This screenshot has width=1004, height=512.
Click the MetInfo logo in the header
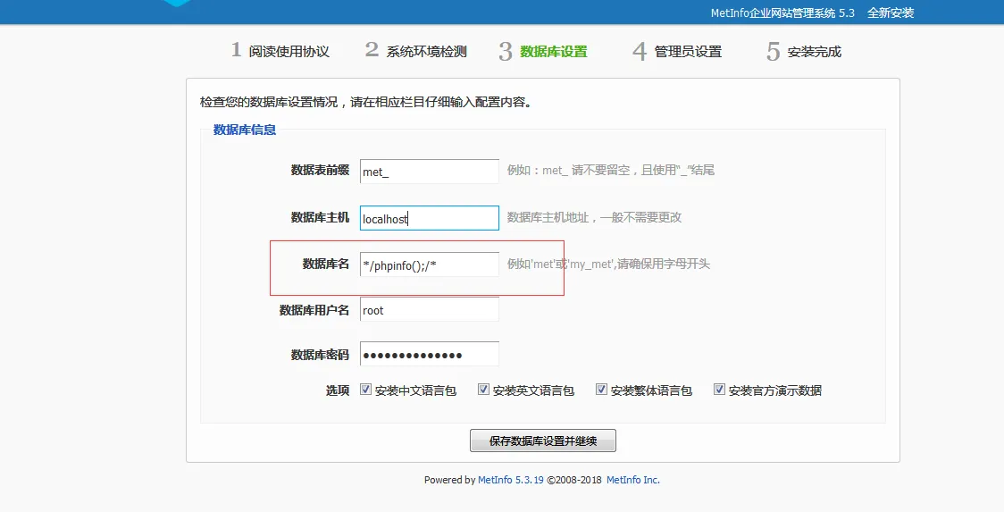[178, 4]
